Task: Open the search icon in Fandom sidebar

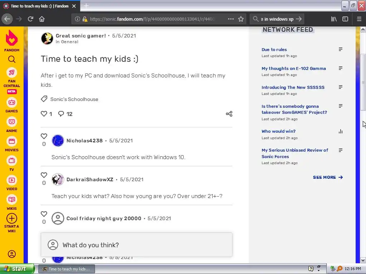Action: click(12, 60)
